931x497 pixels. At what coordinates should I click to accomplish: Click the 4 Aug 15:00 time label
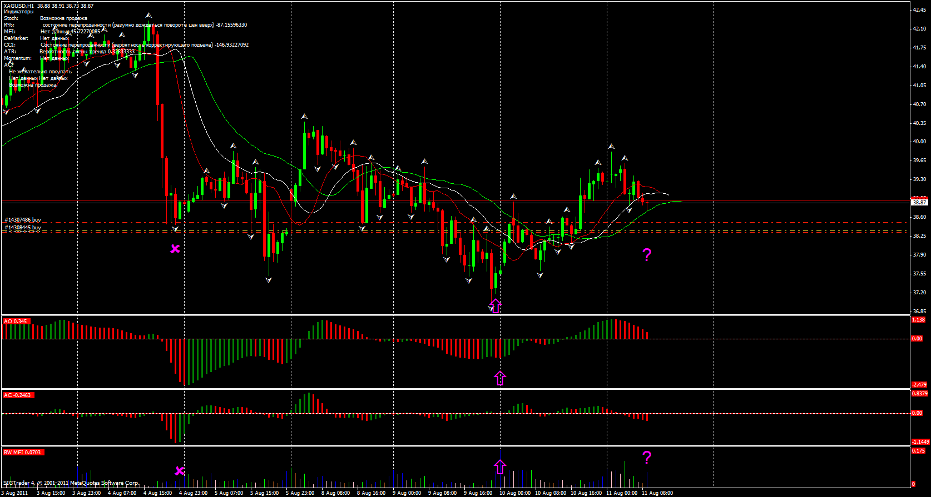click(157, 493)
